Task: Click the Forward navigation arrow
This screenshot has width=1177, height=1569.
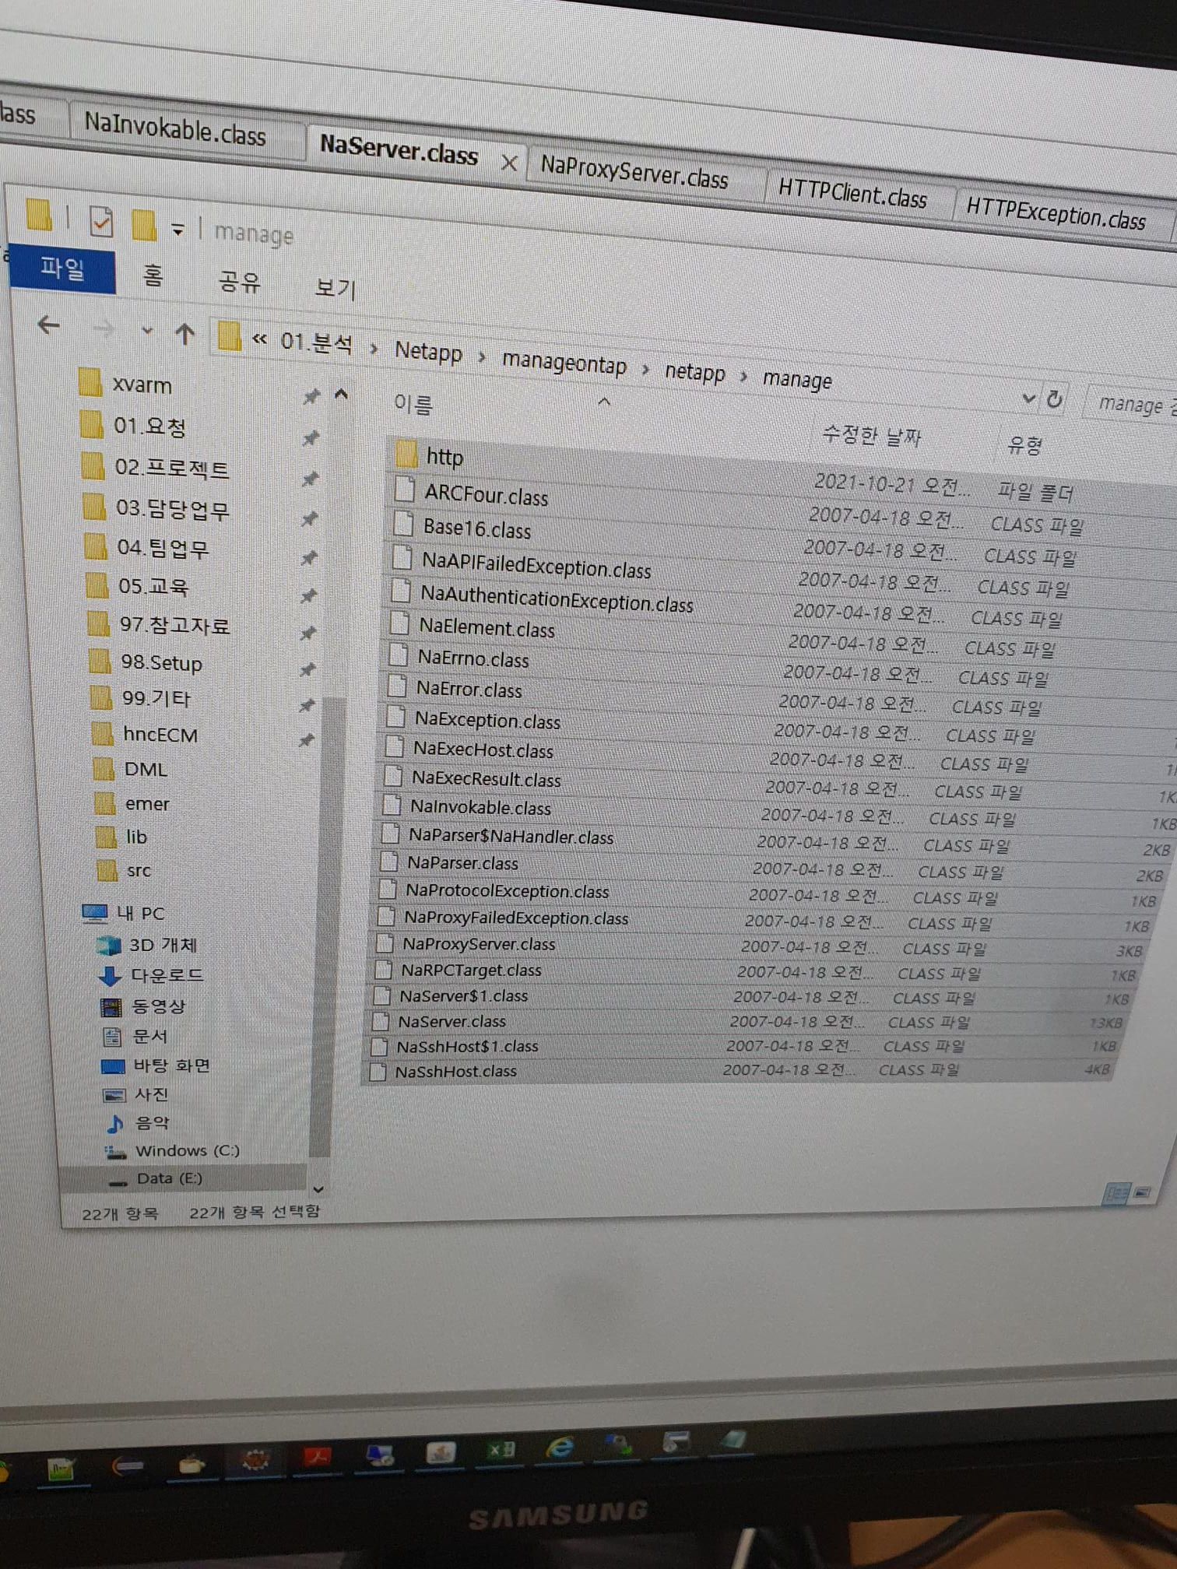Action: coord(103,329)
